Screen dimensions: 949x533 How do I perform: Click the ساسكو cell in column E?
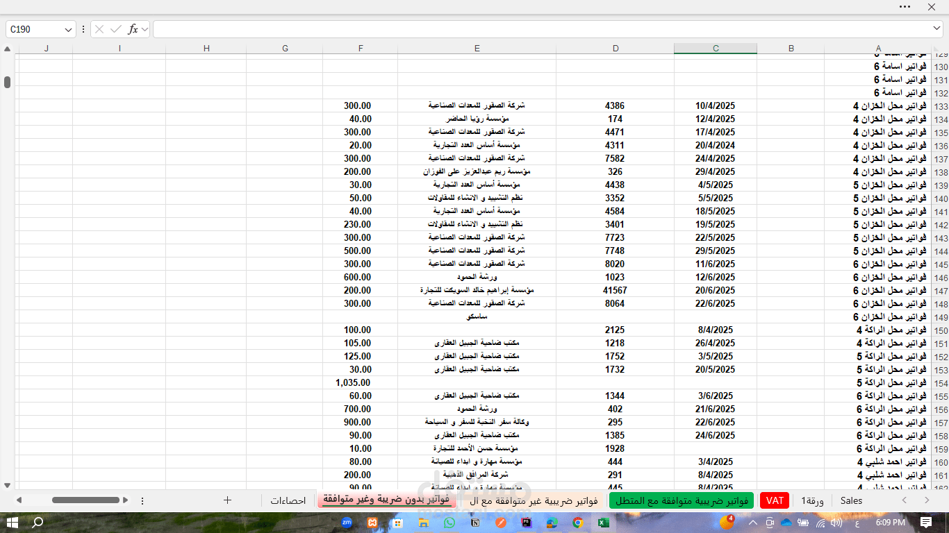(x=477, y=317)
